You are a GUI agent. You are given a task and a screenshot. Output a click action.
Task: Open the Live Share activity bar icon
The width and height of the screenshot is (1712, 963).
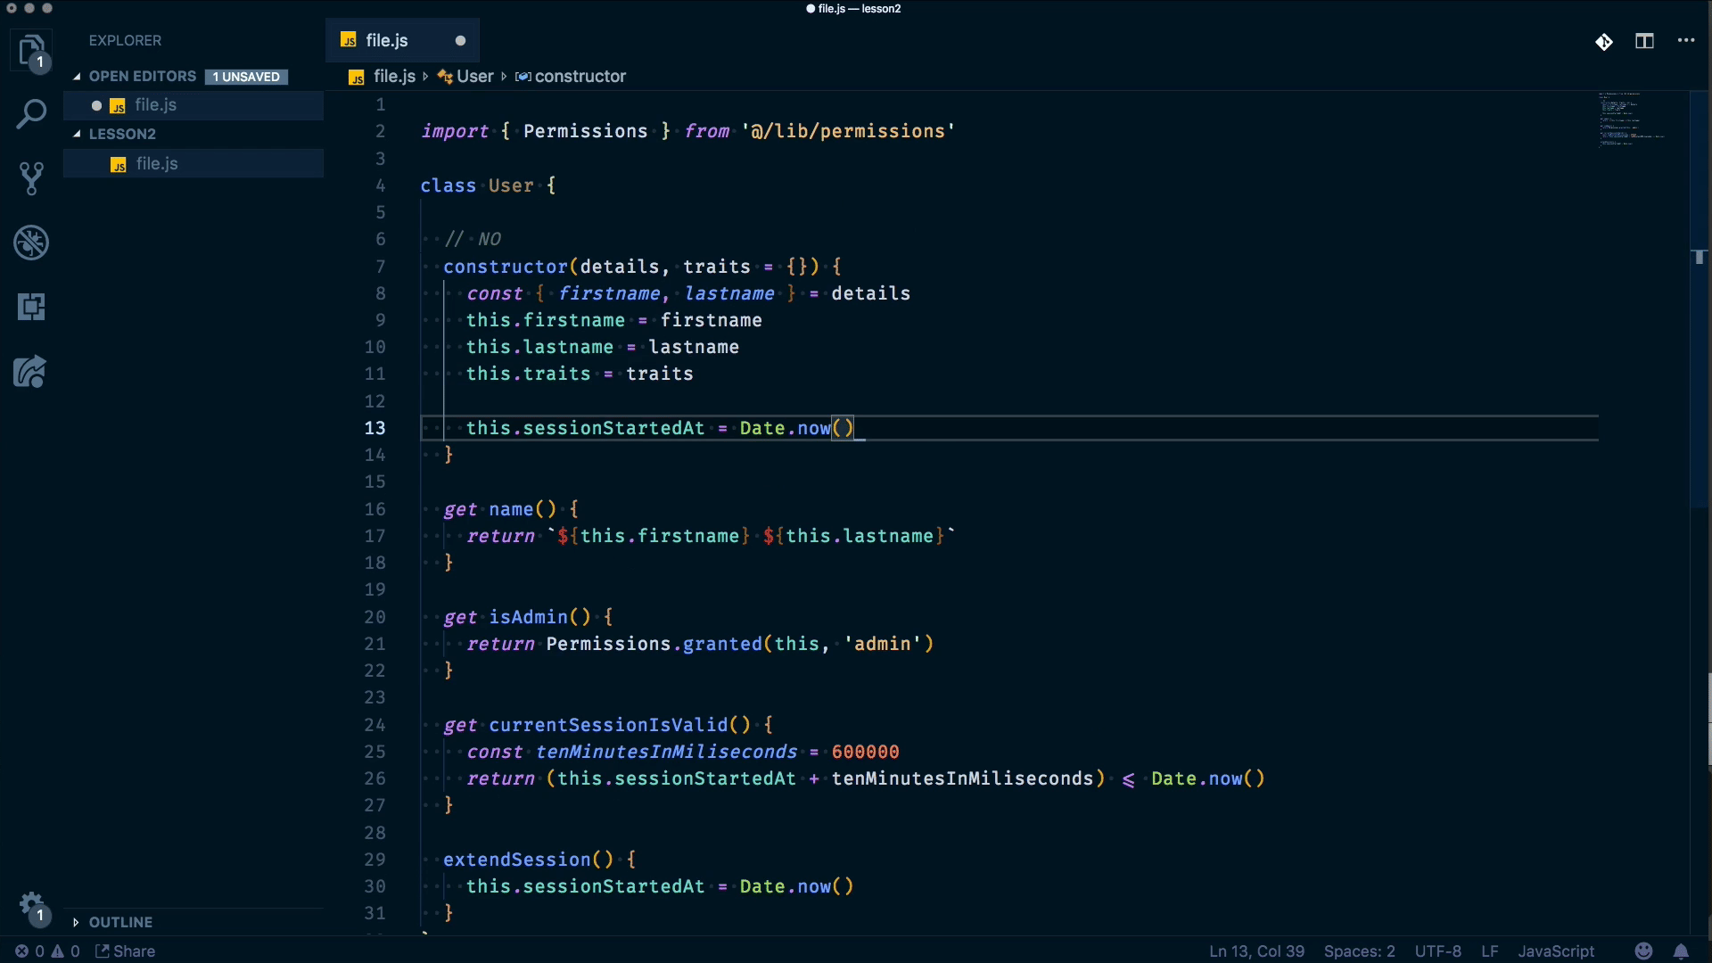[31, 372]
